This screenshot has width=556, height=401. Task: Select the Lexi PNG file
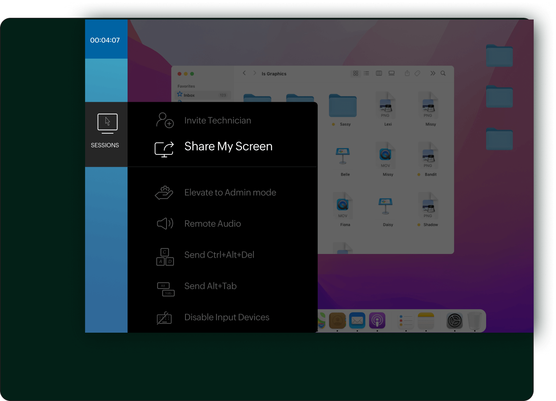point(385,105)
